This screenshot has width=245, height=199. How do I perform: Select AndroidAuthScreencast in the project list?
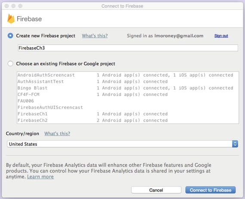128,75
